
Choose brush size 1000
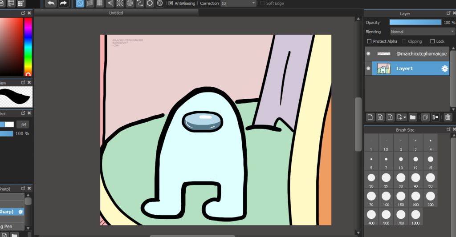coord(415,217)
